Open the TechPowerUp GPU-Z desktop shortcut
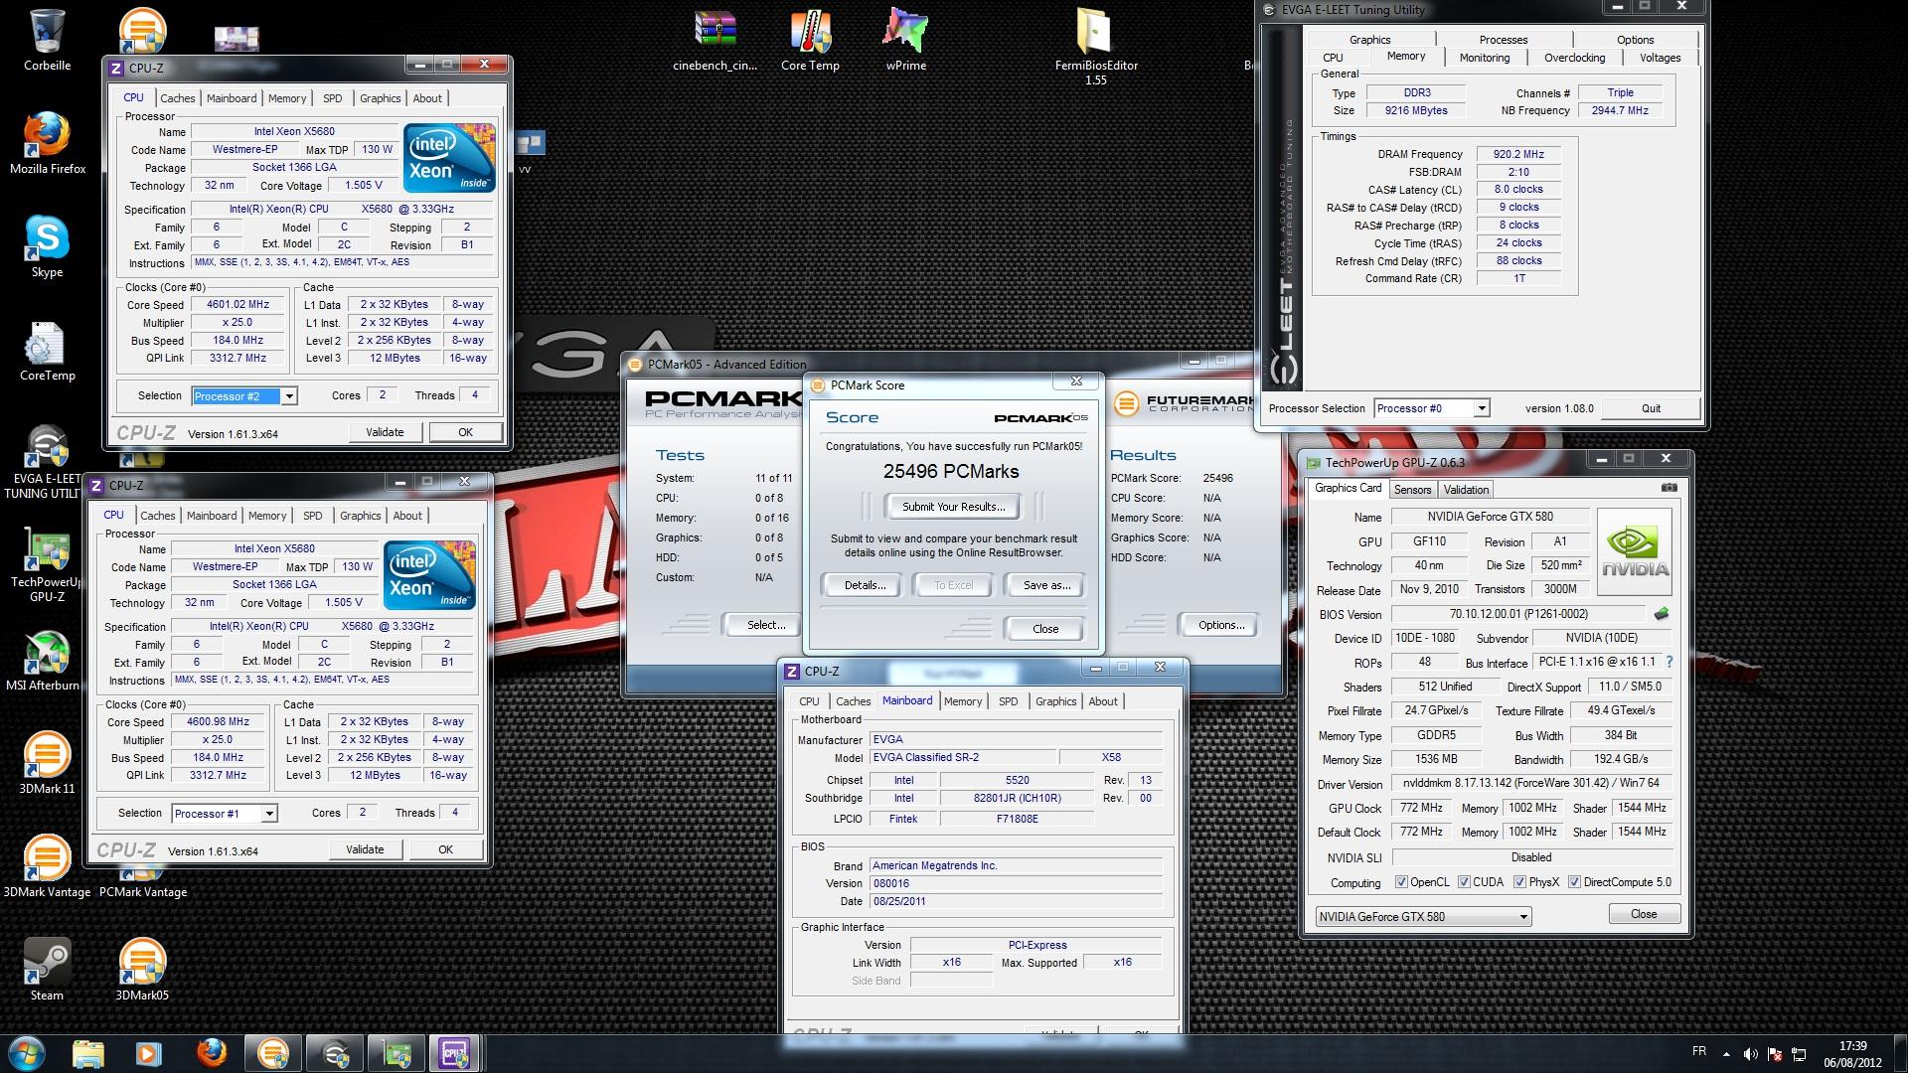The image size is (1908, 1073). [x=47, y=565]
